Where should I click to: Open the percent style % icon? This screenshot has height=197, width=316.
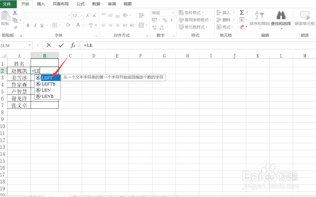coord(164,20)
